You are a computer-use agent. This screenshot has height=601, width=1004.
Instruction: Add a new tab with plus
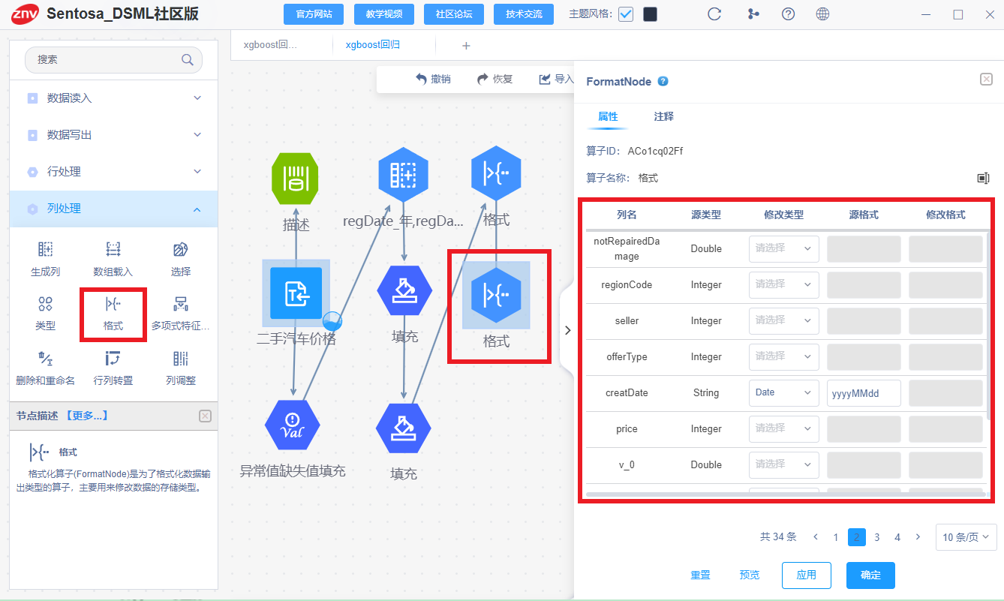click(x=466, y=46)
